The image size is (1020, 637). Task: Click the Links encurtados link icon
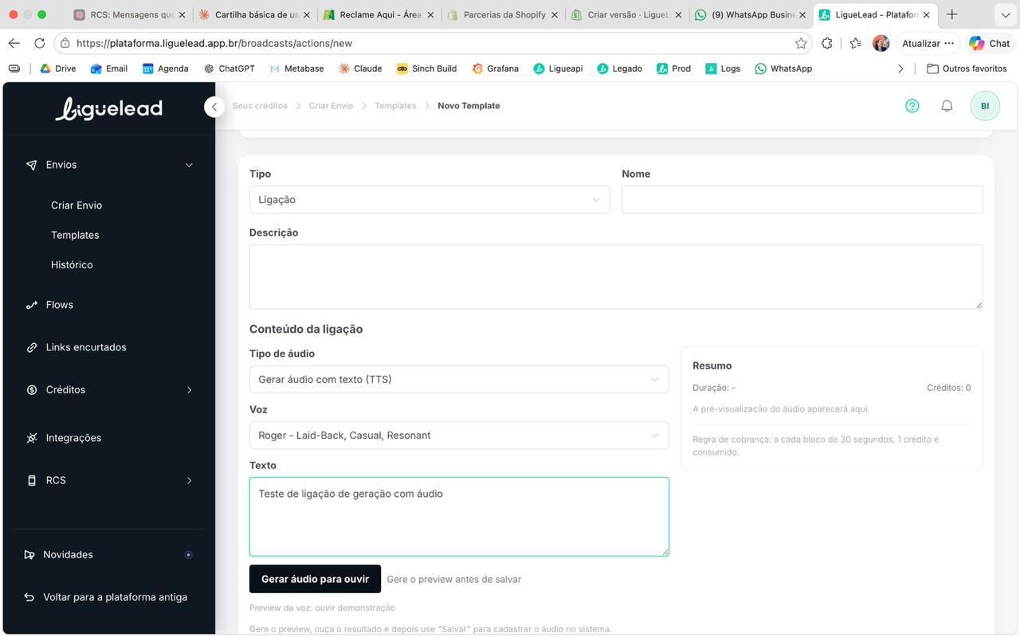pos(31,347)
